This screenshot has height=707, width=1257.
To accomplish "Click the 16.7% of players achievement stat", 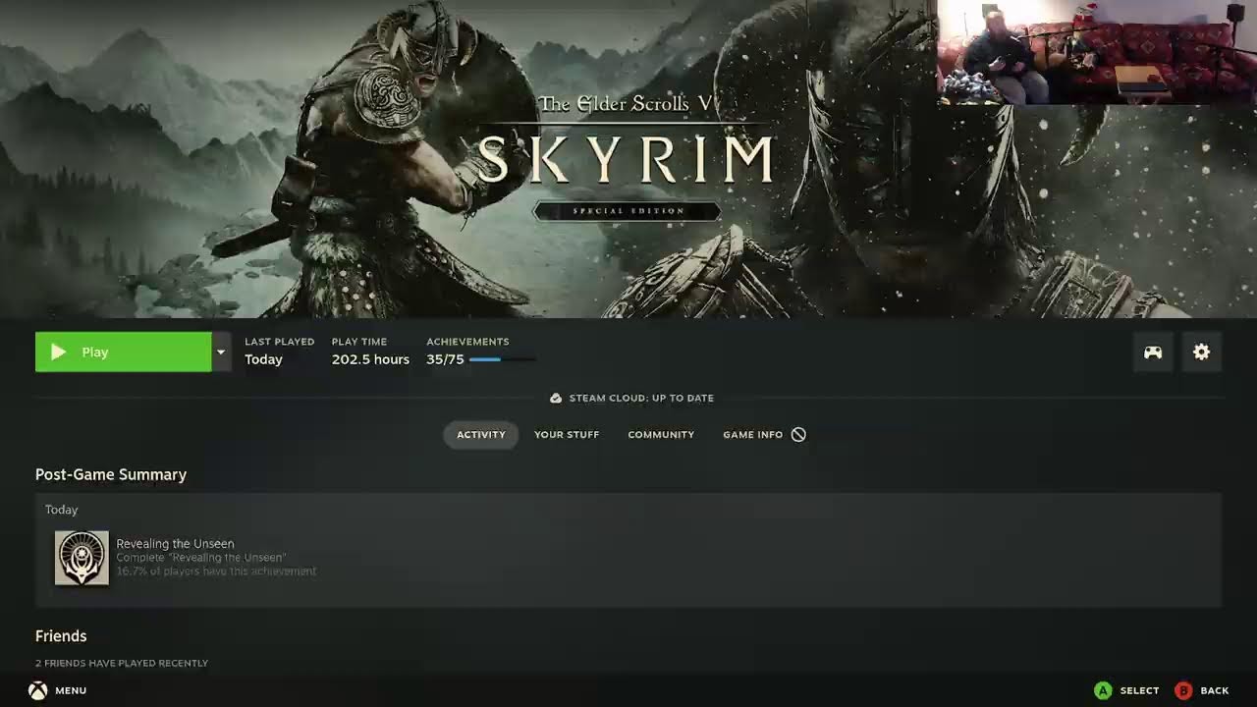I will [216, 571].
